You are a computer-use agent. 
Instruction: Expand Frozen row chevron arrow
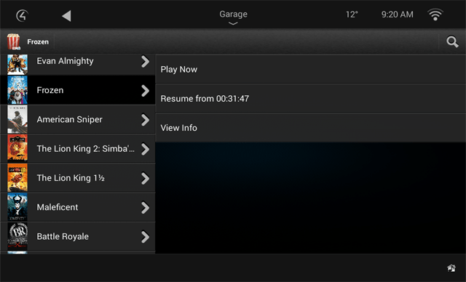point(145,91)
